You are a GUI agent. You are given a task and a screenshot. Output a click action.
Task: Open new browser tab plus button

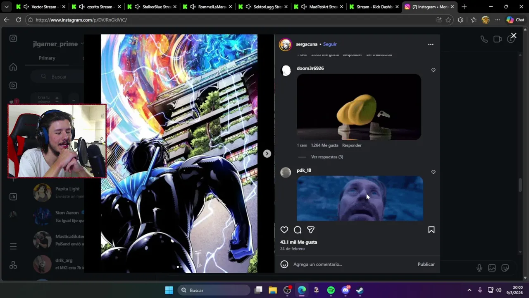464,7
